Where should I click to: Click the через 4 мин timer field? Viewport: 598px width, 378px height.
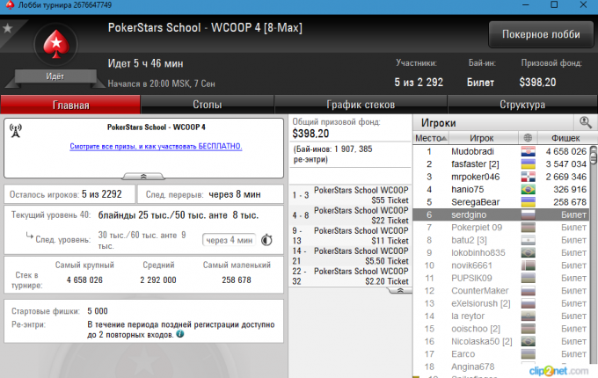[x=229, y=240]
